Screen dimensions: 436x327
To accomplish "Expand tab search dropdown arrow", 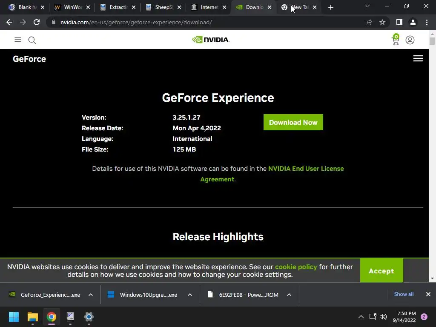I will click(x=367, y=6).
